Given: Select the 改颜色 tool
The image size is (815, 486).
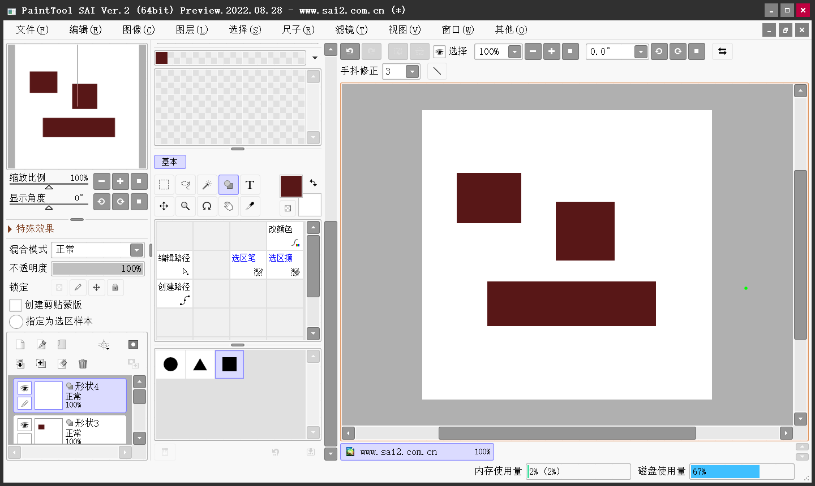Looking at the screenshot, I should 285,236.
